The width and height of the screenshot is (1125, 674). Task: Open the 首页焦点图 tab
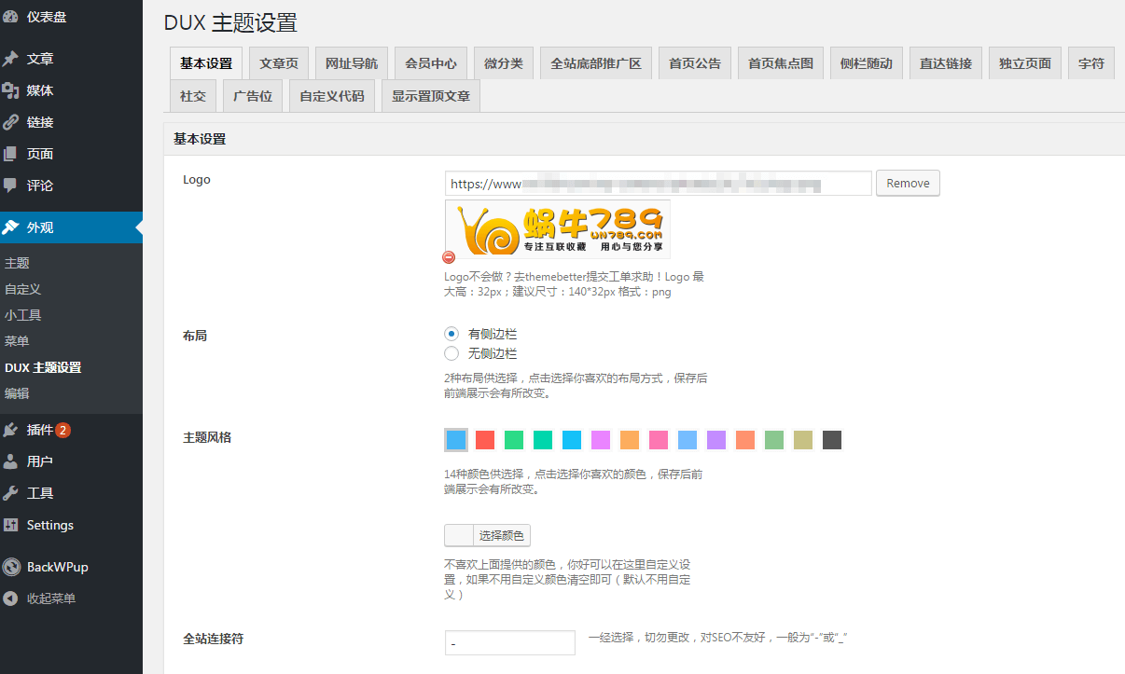coord(781,63)
